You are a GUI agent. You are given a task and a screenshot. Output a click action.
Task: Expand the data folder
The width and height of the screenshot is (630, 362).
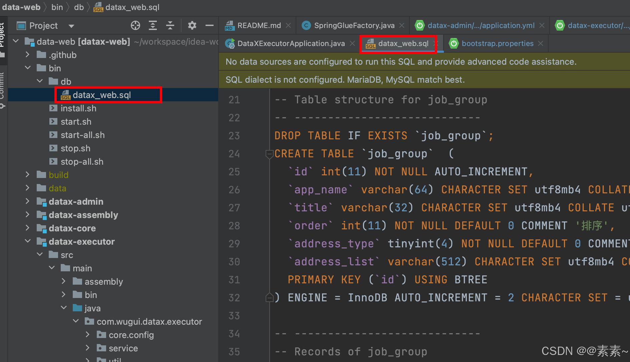(x=27, y=188)
